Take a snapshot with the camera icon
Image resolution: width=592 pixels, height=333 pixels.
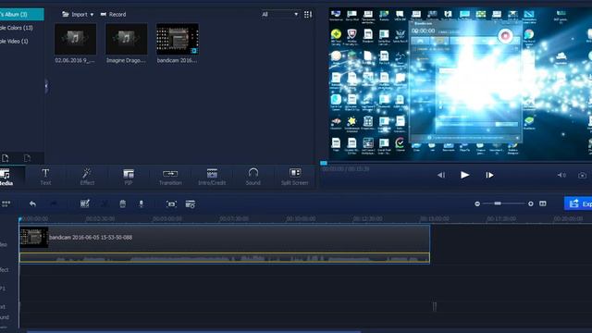[x=582, y=175]
